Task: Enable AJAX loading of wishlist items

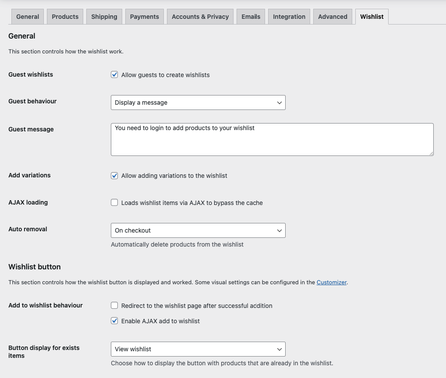Action: click(114, 203)
